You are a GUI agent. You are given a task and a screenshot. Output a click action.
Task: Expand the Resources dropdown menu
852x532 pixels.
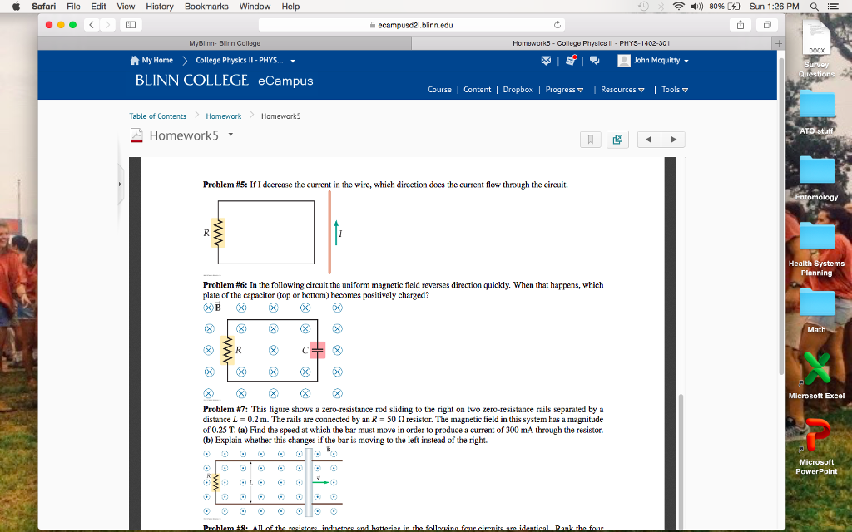[x=641, y=90]
